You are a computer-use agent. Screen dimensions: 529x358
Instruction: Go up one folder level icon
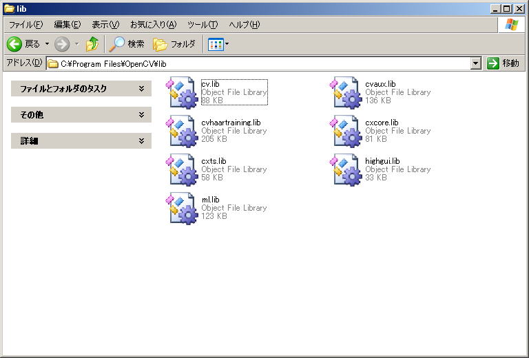pyautogui.click(x=92, y=44)
